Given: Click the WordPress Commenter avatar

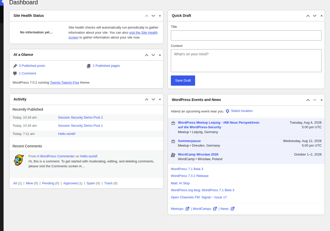Looking at the screenshot, I should click(x=19, y=160).
